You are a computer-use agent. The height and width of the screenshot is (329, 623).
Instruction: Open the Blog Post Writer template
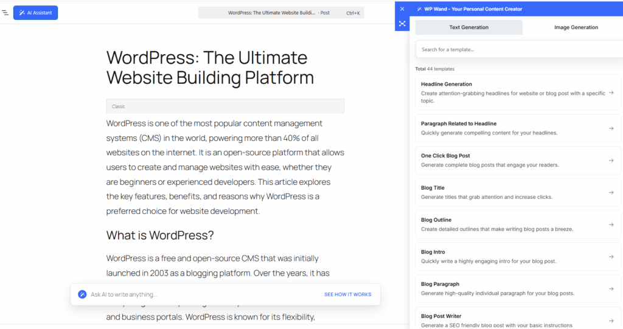(x=518, y=318)
